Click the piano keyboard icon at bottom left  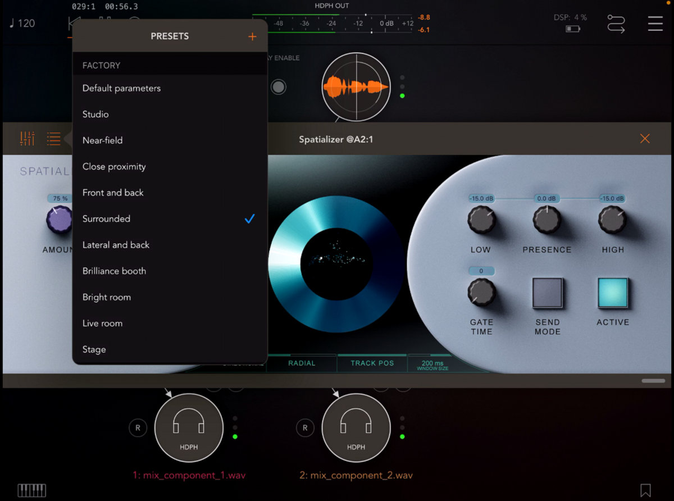point(31,490)
